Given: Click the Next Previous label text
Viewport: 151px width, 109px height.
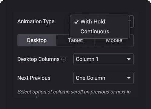Looking at the screenshot, I should click(x=34, y=78).
